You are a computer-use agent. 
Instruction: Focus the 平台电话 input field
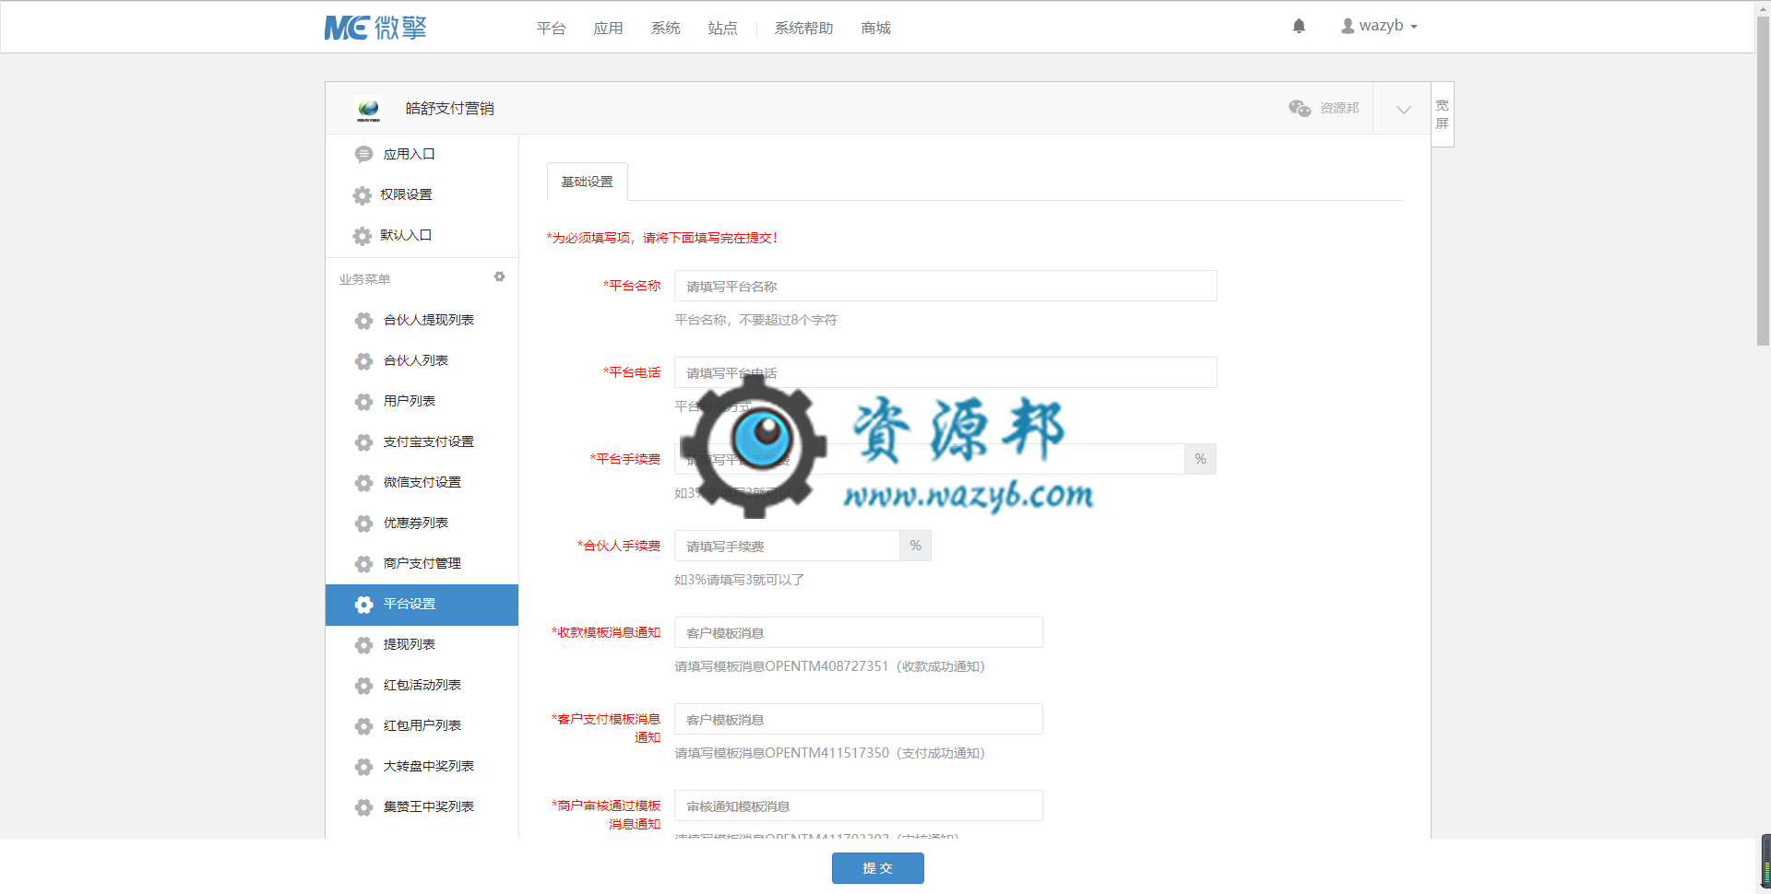(945, 372)
